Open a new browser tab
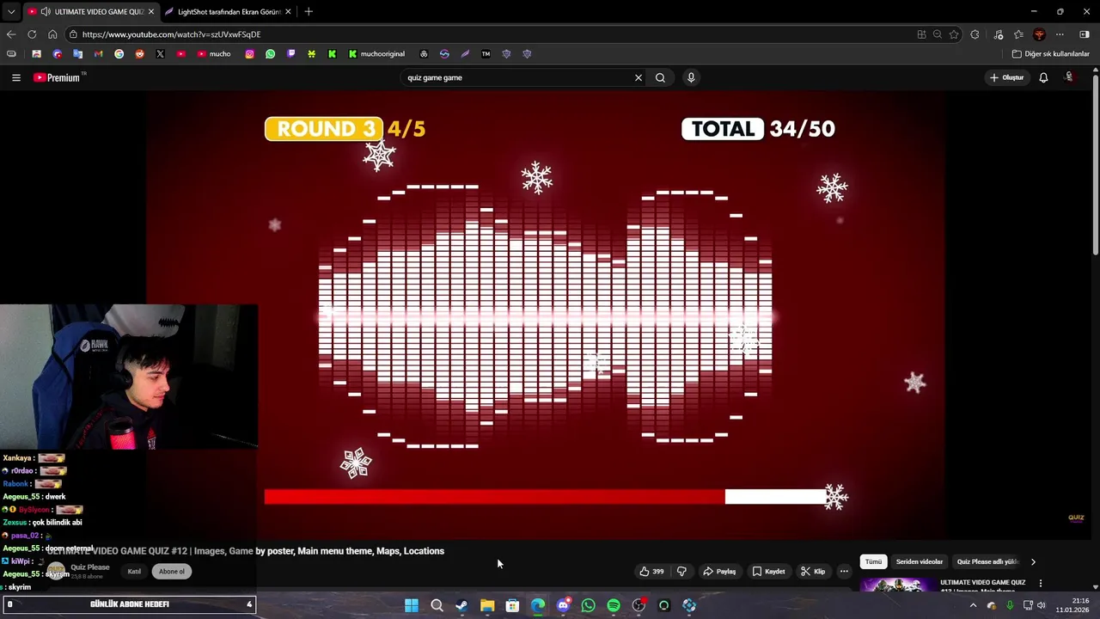 309,11
